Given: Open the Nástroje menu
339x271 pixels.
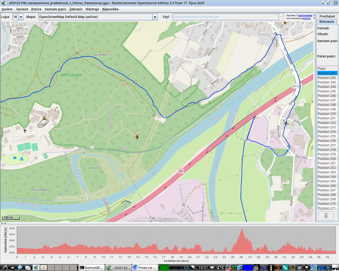Looking at the screenshot, I should pyautogui.click(x=92, y=9).
